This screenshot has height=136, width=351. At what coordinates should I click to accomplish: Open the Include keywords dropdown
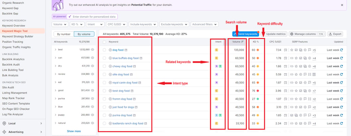(x=143, y=24)
